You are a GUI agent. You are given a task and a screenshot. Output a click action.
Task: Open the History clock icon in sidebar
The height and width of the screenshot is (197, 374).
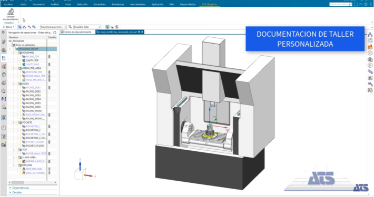(x=4, y=128)
